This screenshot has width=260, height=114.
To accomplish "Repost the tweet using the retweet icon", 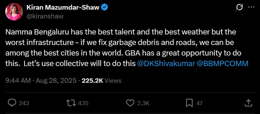I will pyautogui.click(x=71, y=103).
